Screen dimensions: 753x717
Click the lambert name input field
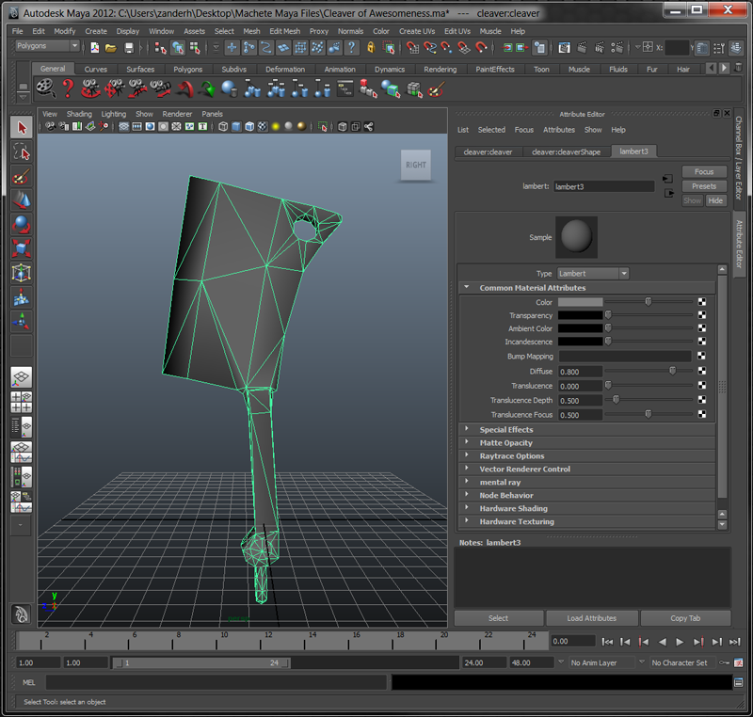point(603,186)
